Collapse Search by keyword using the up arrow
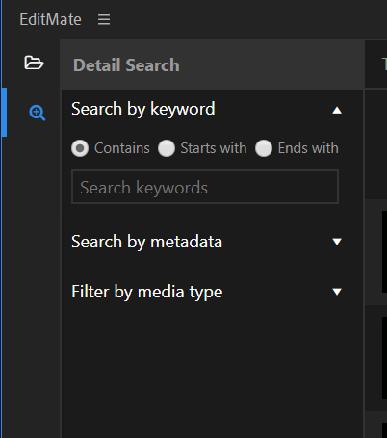The width and height of the screenshot is (387, 438). click(337, 110)
